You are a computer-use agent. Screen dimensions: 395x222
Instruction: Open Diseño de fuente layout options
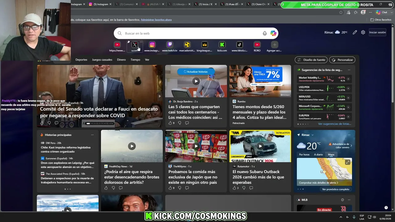(x=311, y=60)
